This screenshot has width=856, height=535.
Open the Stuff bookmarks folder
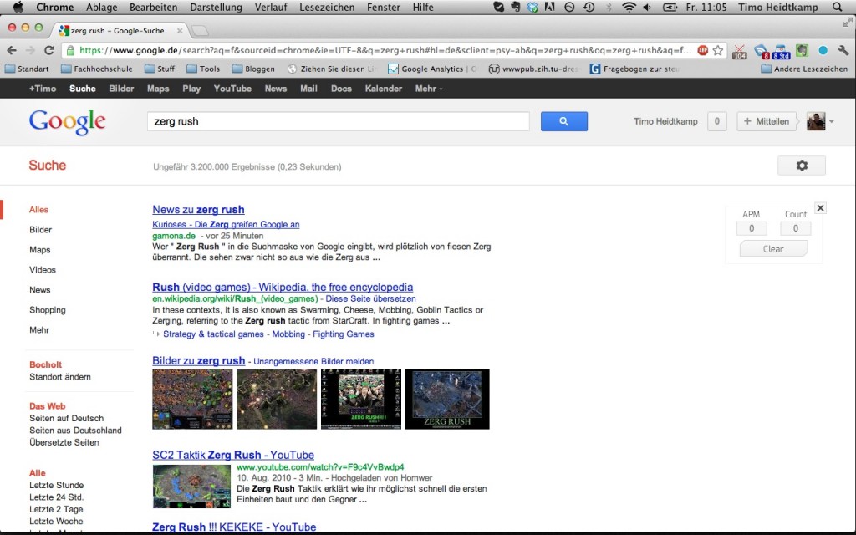(160, 69)
